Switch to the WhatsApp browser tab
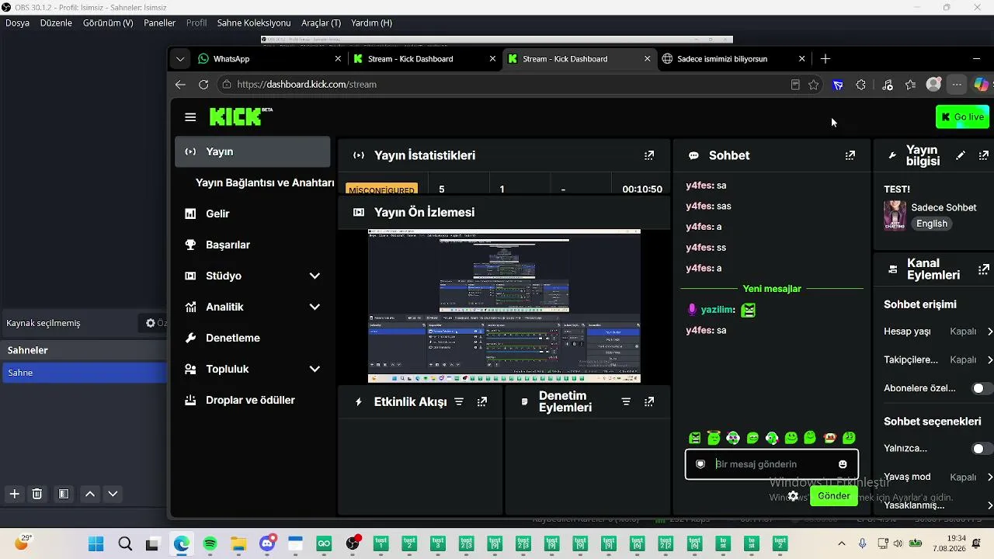 click(269, 59)
